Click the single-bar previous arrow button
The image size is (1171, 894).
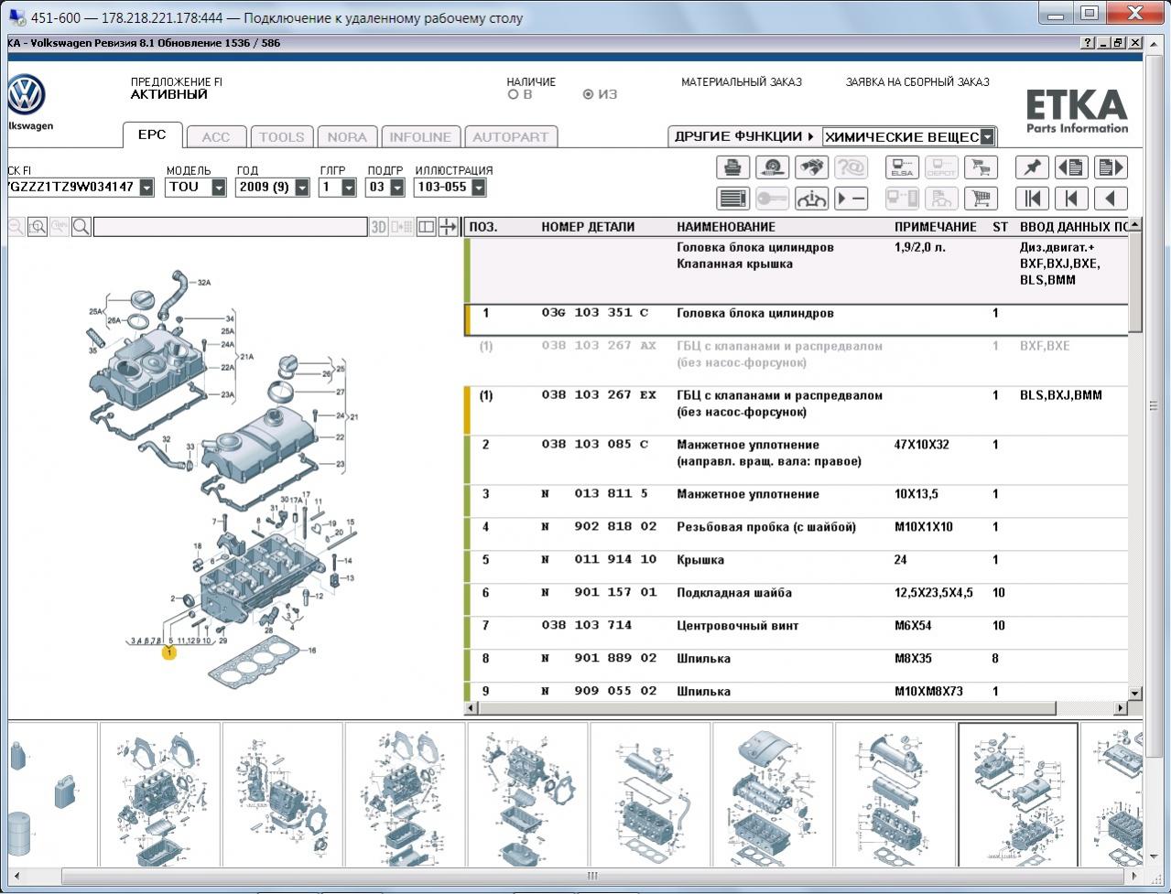click(x=1071, y=199)
